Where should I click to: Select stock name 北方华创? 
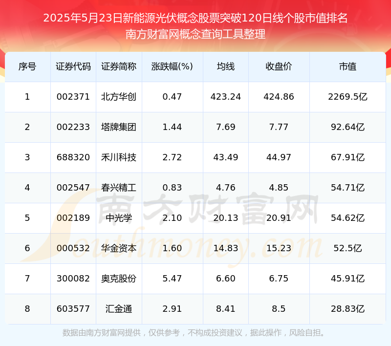[x=119, y=97]
